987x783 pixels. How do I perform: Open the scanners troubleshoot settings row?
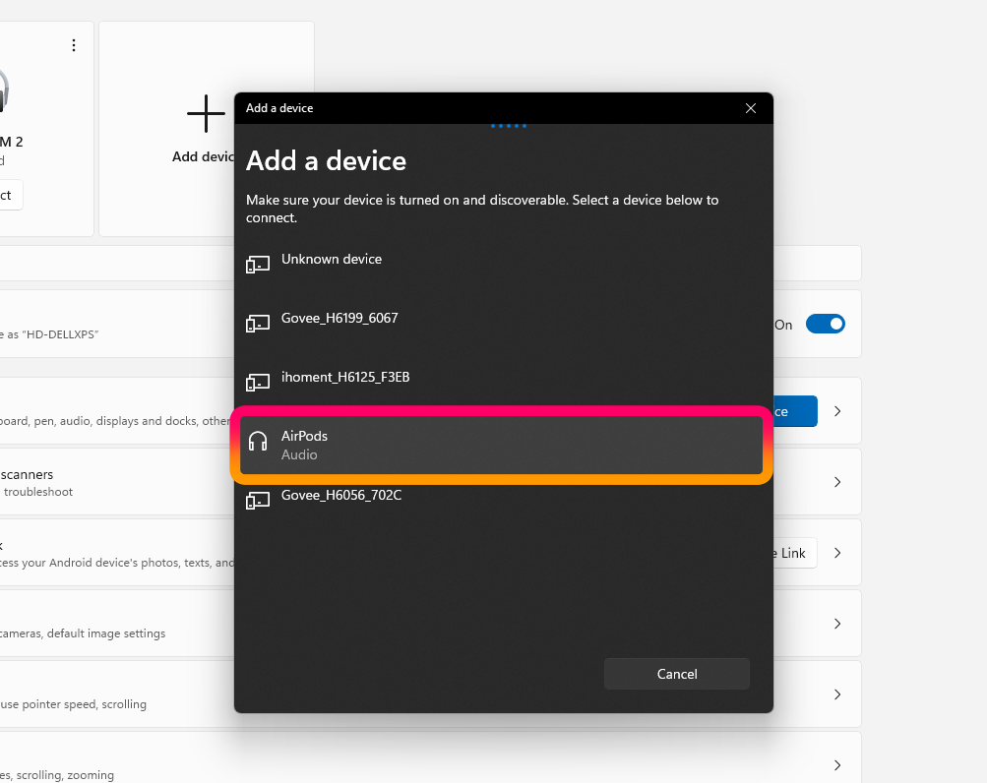[x=431, y=482]
